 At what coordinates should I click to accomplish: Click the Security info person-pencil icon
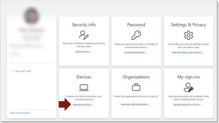[x=84, y=36]
